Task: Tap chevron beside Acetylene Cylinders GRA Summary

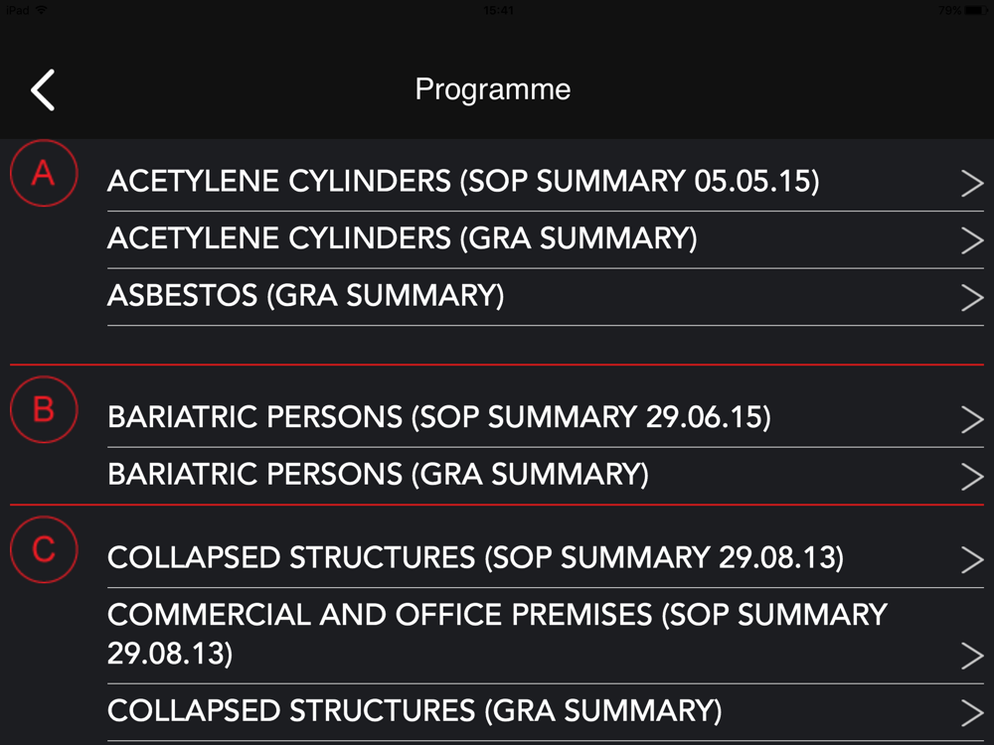Action: tap(972, 240)
